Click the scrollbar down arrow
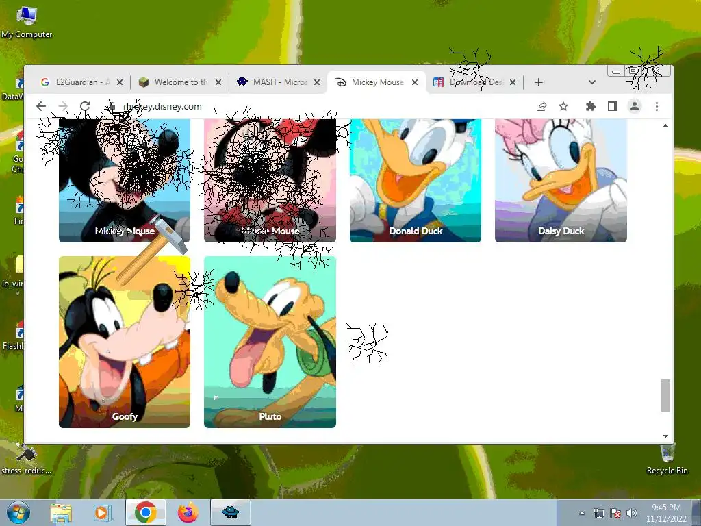 [x=665, y=436]
